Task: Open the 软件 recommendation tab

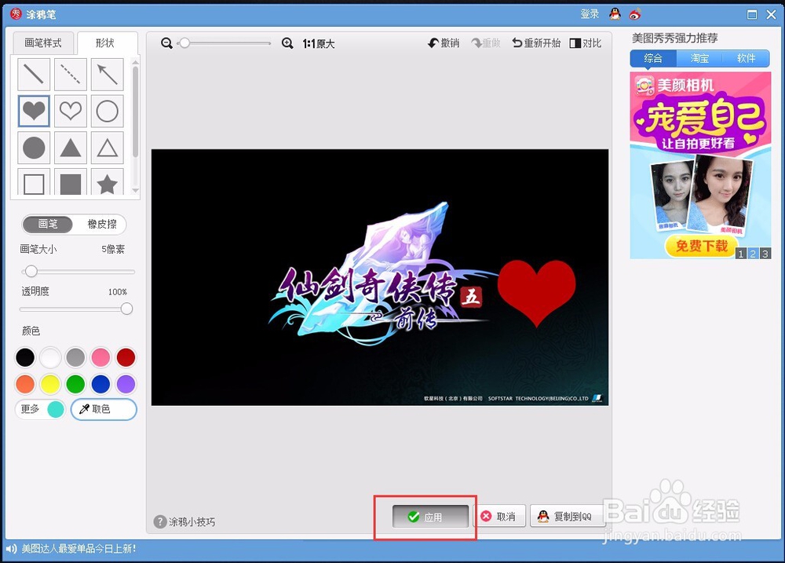Action: point(746,58)
